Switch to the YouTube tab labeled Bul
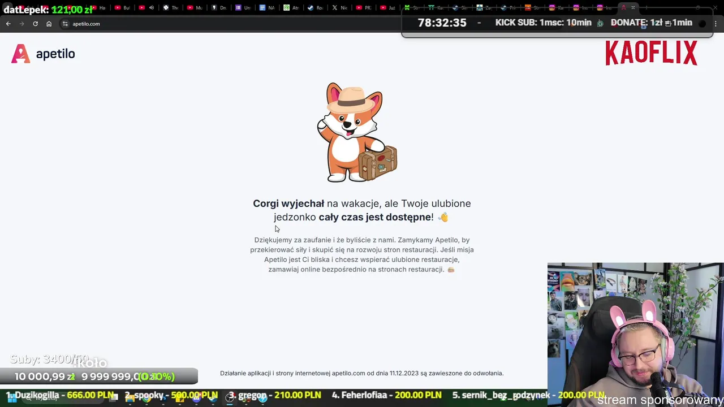 (122, 8)
